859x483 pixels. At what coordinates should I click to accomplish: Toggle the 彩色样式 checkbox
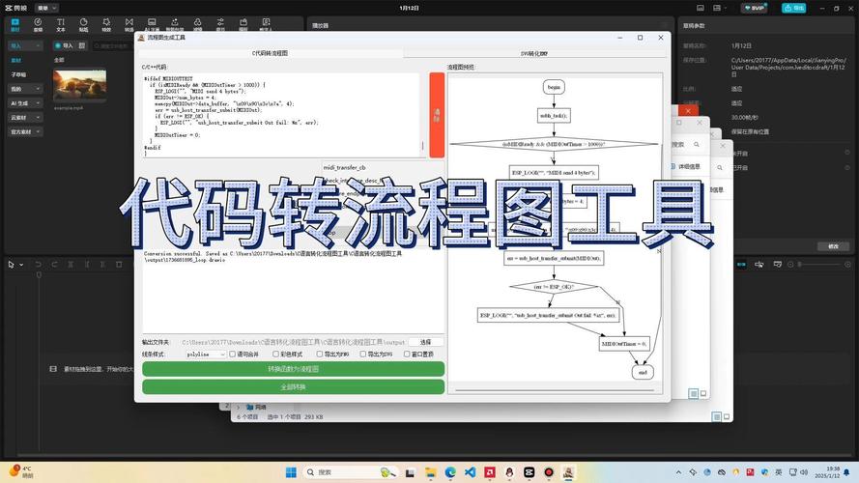tap(276, 355)
